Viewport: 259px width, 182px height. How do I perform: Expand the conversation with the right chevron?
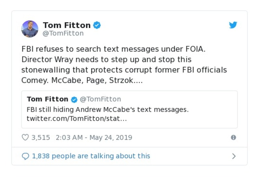[x=234, y=156]
